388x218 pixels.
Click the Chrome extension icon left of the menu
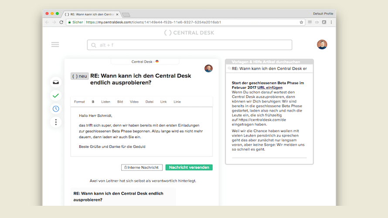[324, 22]
